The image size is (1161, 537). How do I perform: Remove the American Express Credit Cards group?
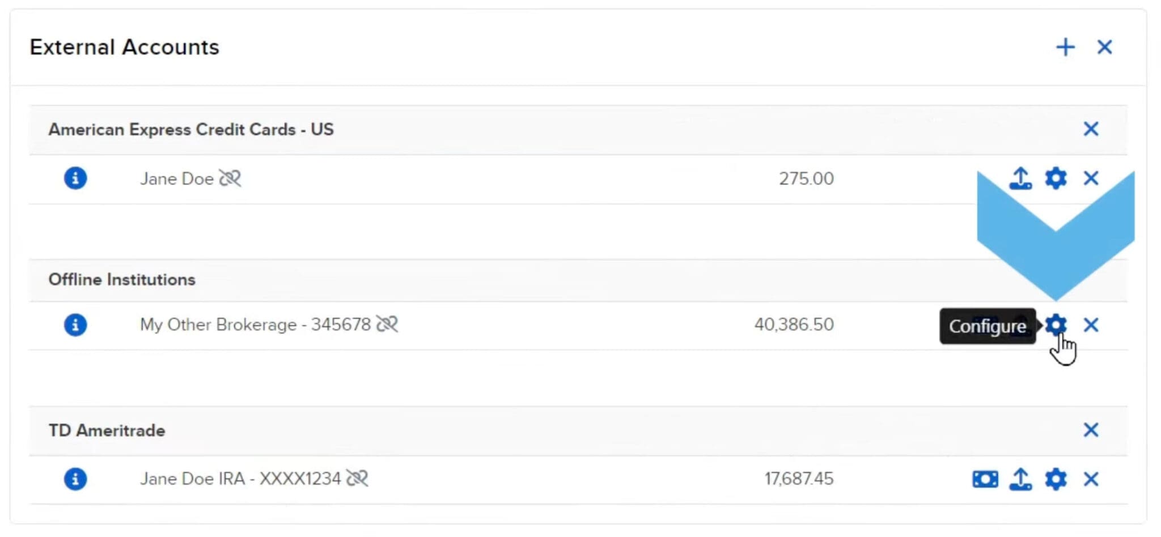pos(1091,130)
